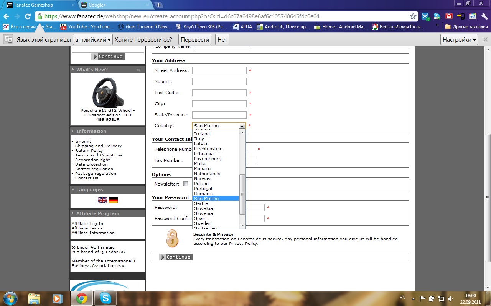Open the Gmail extension icon
The height and width of the screenshot is (306, 491).
(x=449, y=16)
